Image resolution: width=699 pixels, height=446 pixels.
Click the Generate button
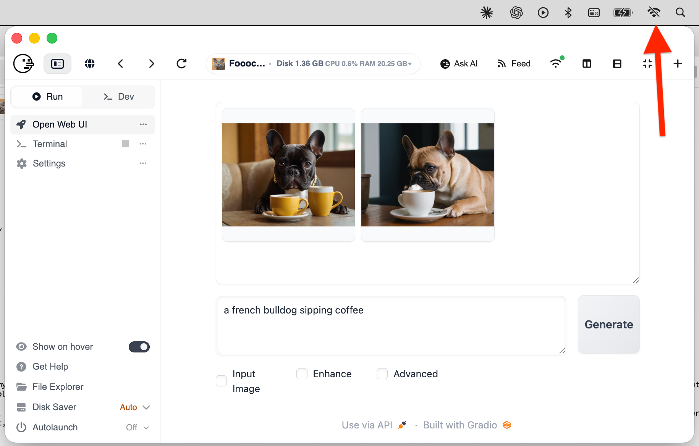[609, 325]
